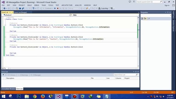Viewport: 176px width, 99px height.
Task: Toggle the Error List panel auto-hide pin
Action: click(136, 71)
